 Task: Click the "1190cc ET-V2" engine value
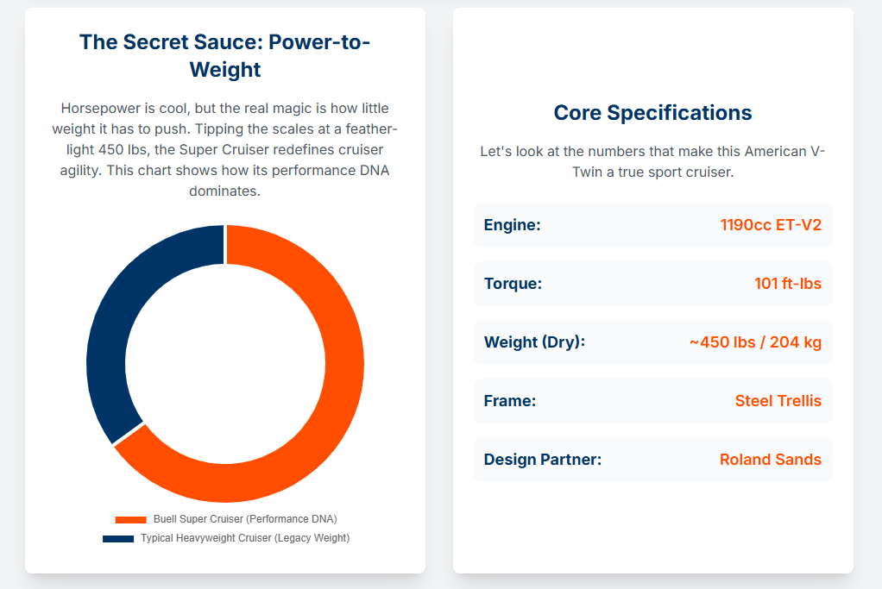[x=771, y=225]
